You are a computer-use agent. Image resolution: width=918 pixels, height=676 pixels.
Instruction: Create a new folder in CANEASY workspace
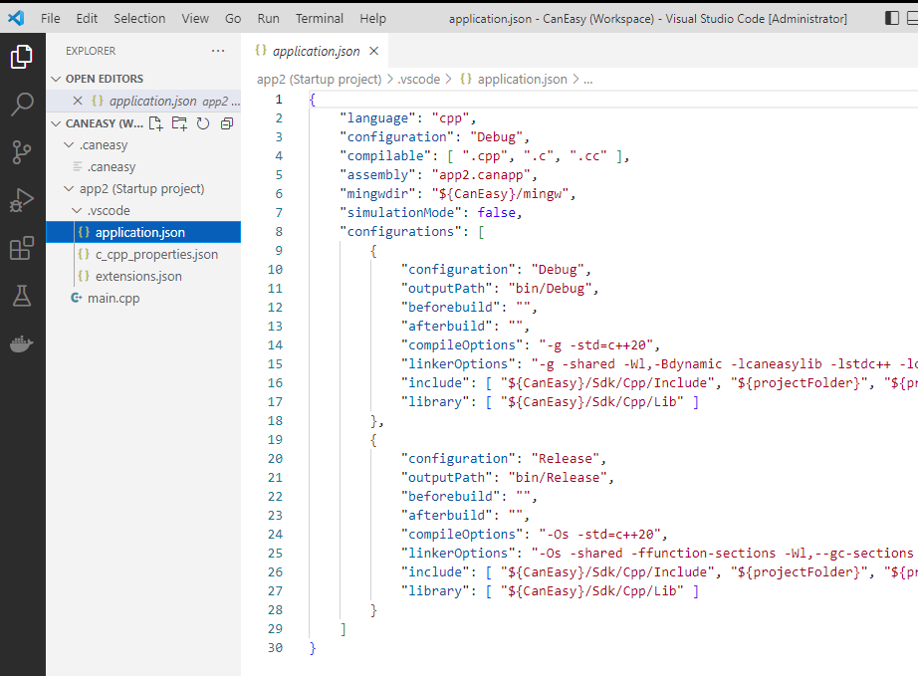[179, 123]
